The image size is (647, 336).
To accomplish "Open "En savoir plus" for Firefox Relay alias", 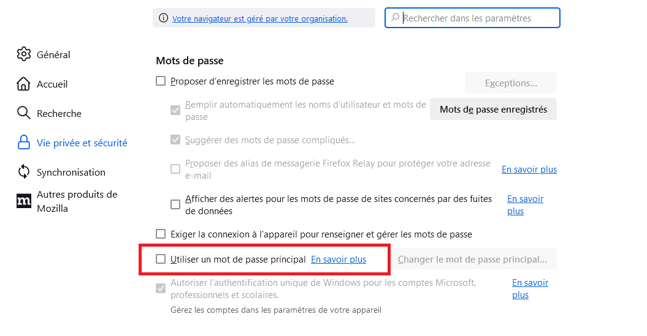I will 529,169.
